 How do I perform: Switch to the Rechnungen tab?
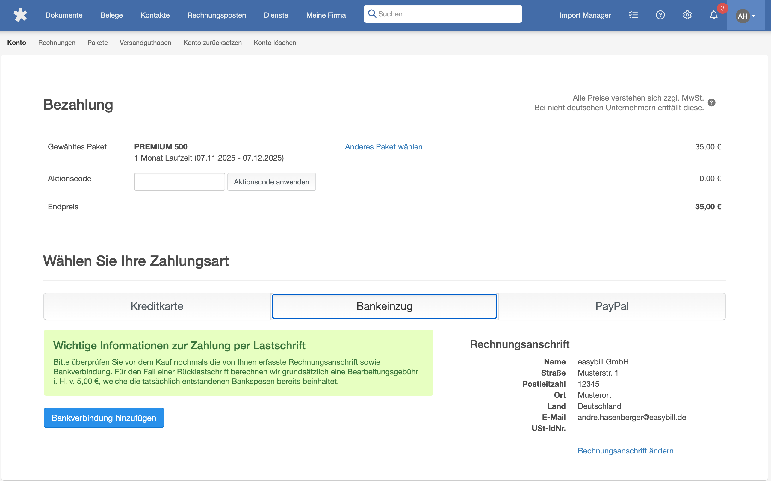57,43
